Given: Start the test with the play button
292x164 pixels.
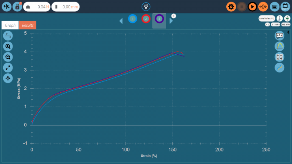Looking at the screenshot, I should point(252,6).
